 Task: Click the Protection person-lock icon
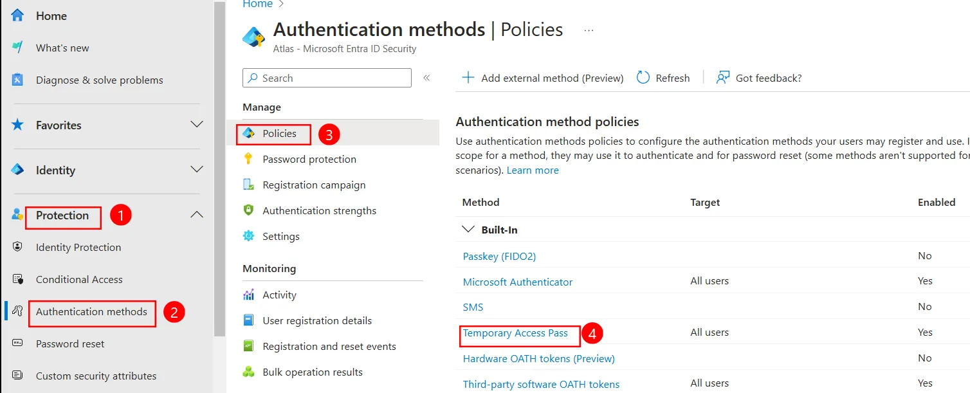click(x=17, y=215)
